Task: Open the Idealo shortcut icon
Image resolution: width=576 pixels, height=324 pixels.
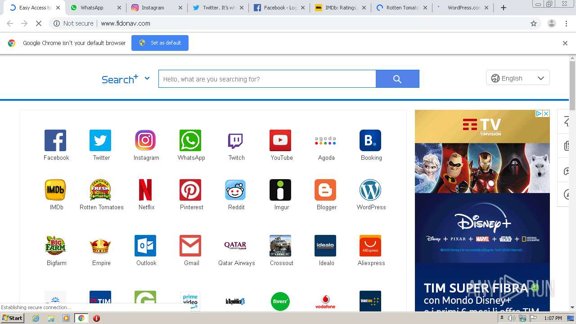Action: 325,246
